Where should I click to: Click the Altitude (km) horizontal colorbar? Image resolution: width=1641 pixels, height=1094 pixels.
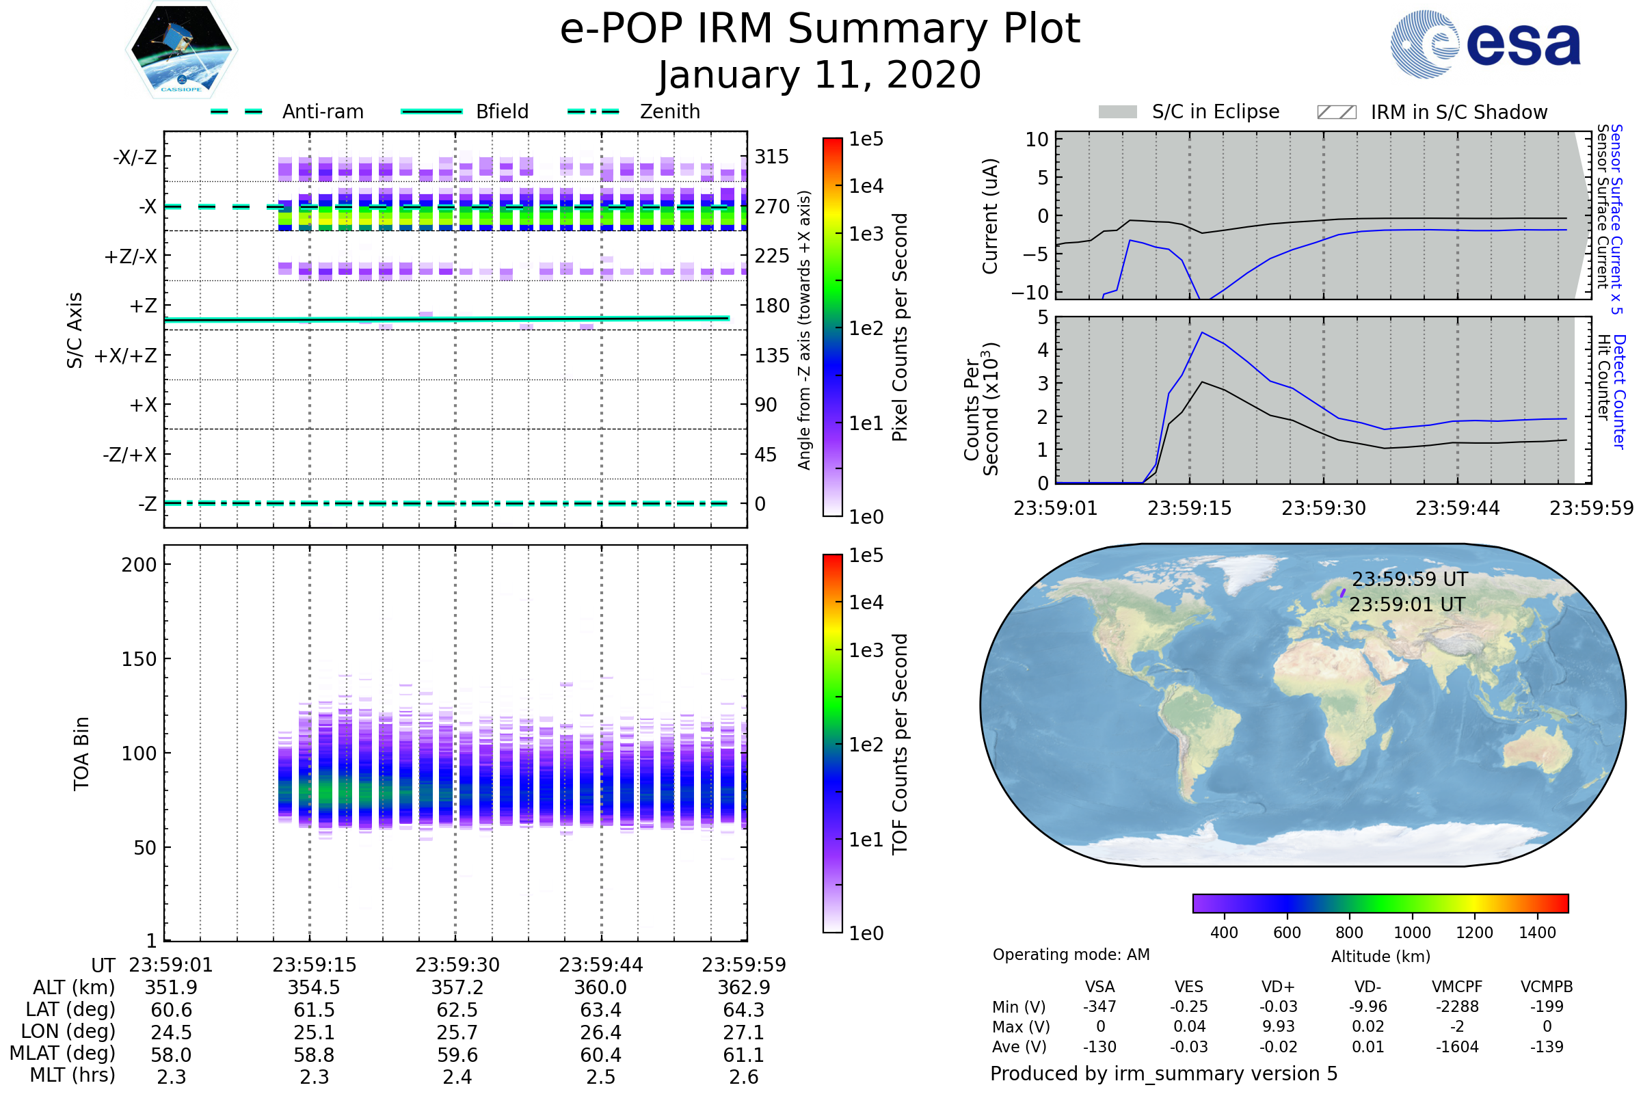click(1380, 903)
